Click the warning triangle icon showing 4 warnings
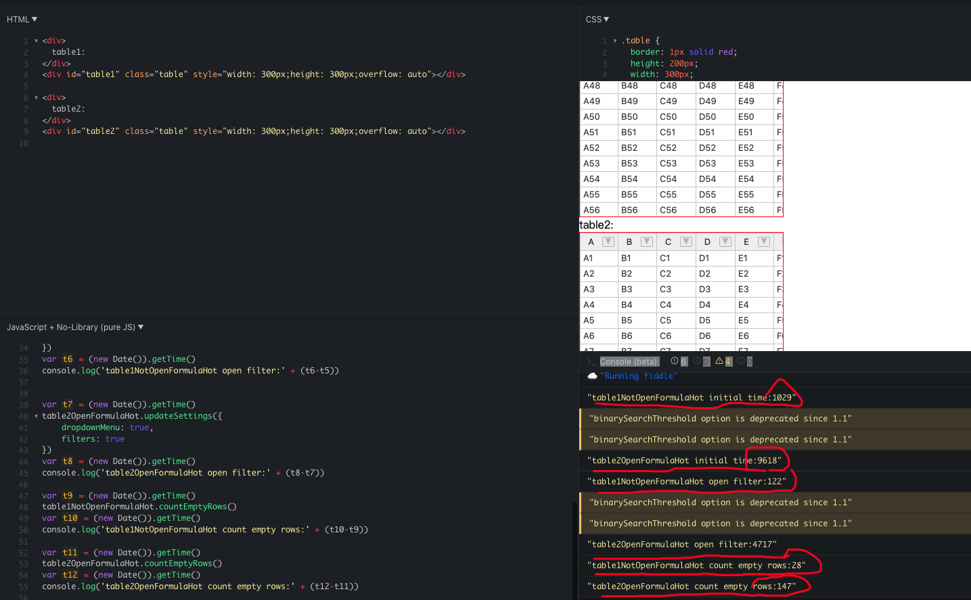The image size is (971, 600). coord(719,361)
